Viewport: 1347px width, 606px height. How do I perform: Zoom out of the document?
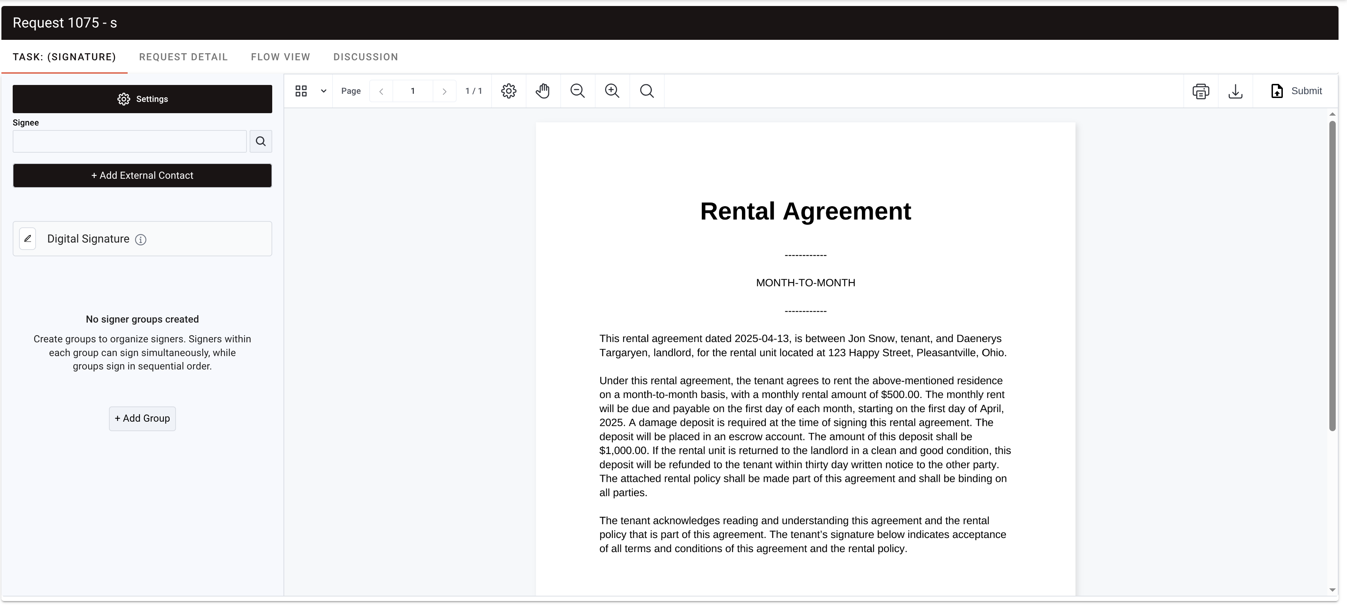click(x=577, y=91)
